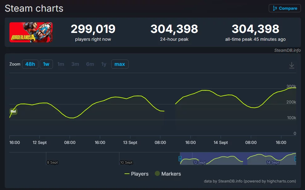Viewport: 305px width, 190px height.
Task: Set chart zoom to max
Action: [x=120, y=64]
